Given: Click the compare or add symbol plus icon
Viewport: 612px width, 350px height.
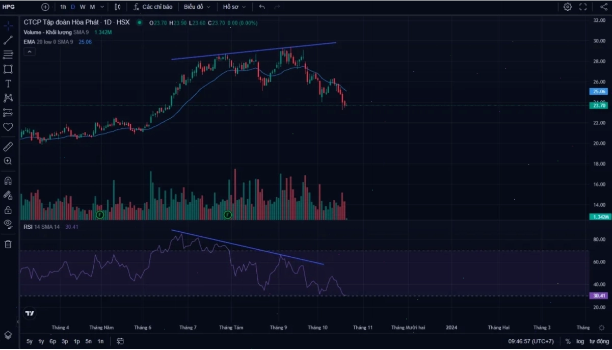Looking at the screenshot, I should pyautogui.click(x=45, y=7).
